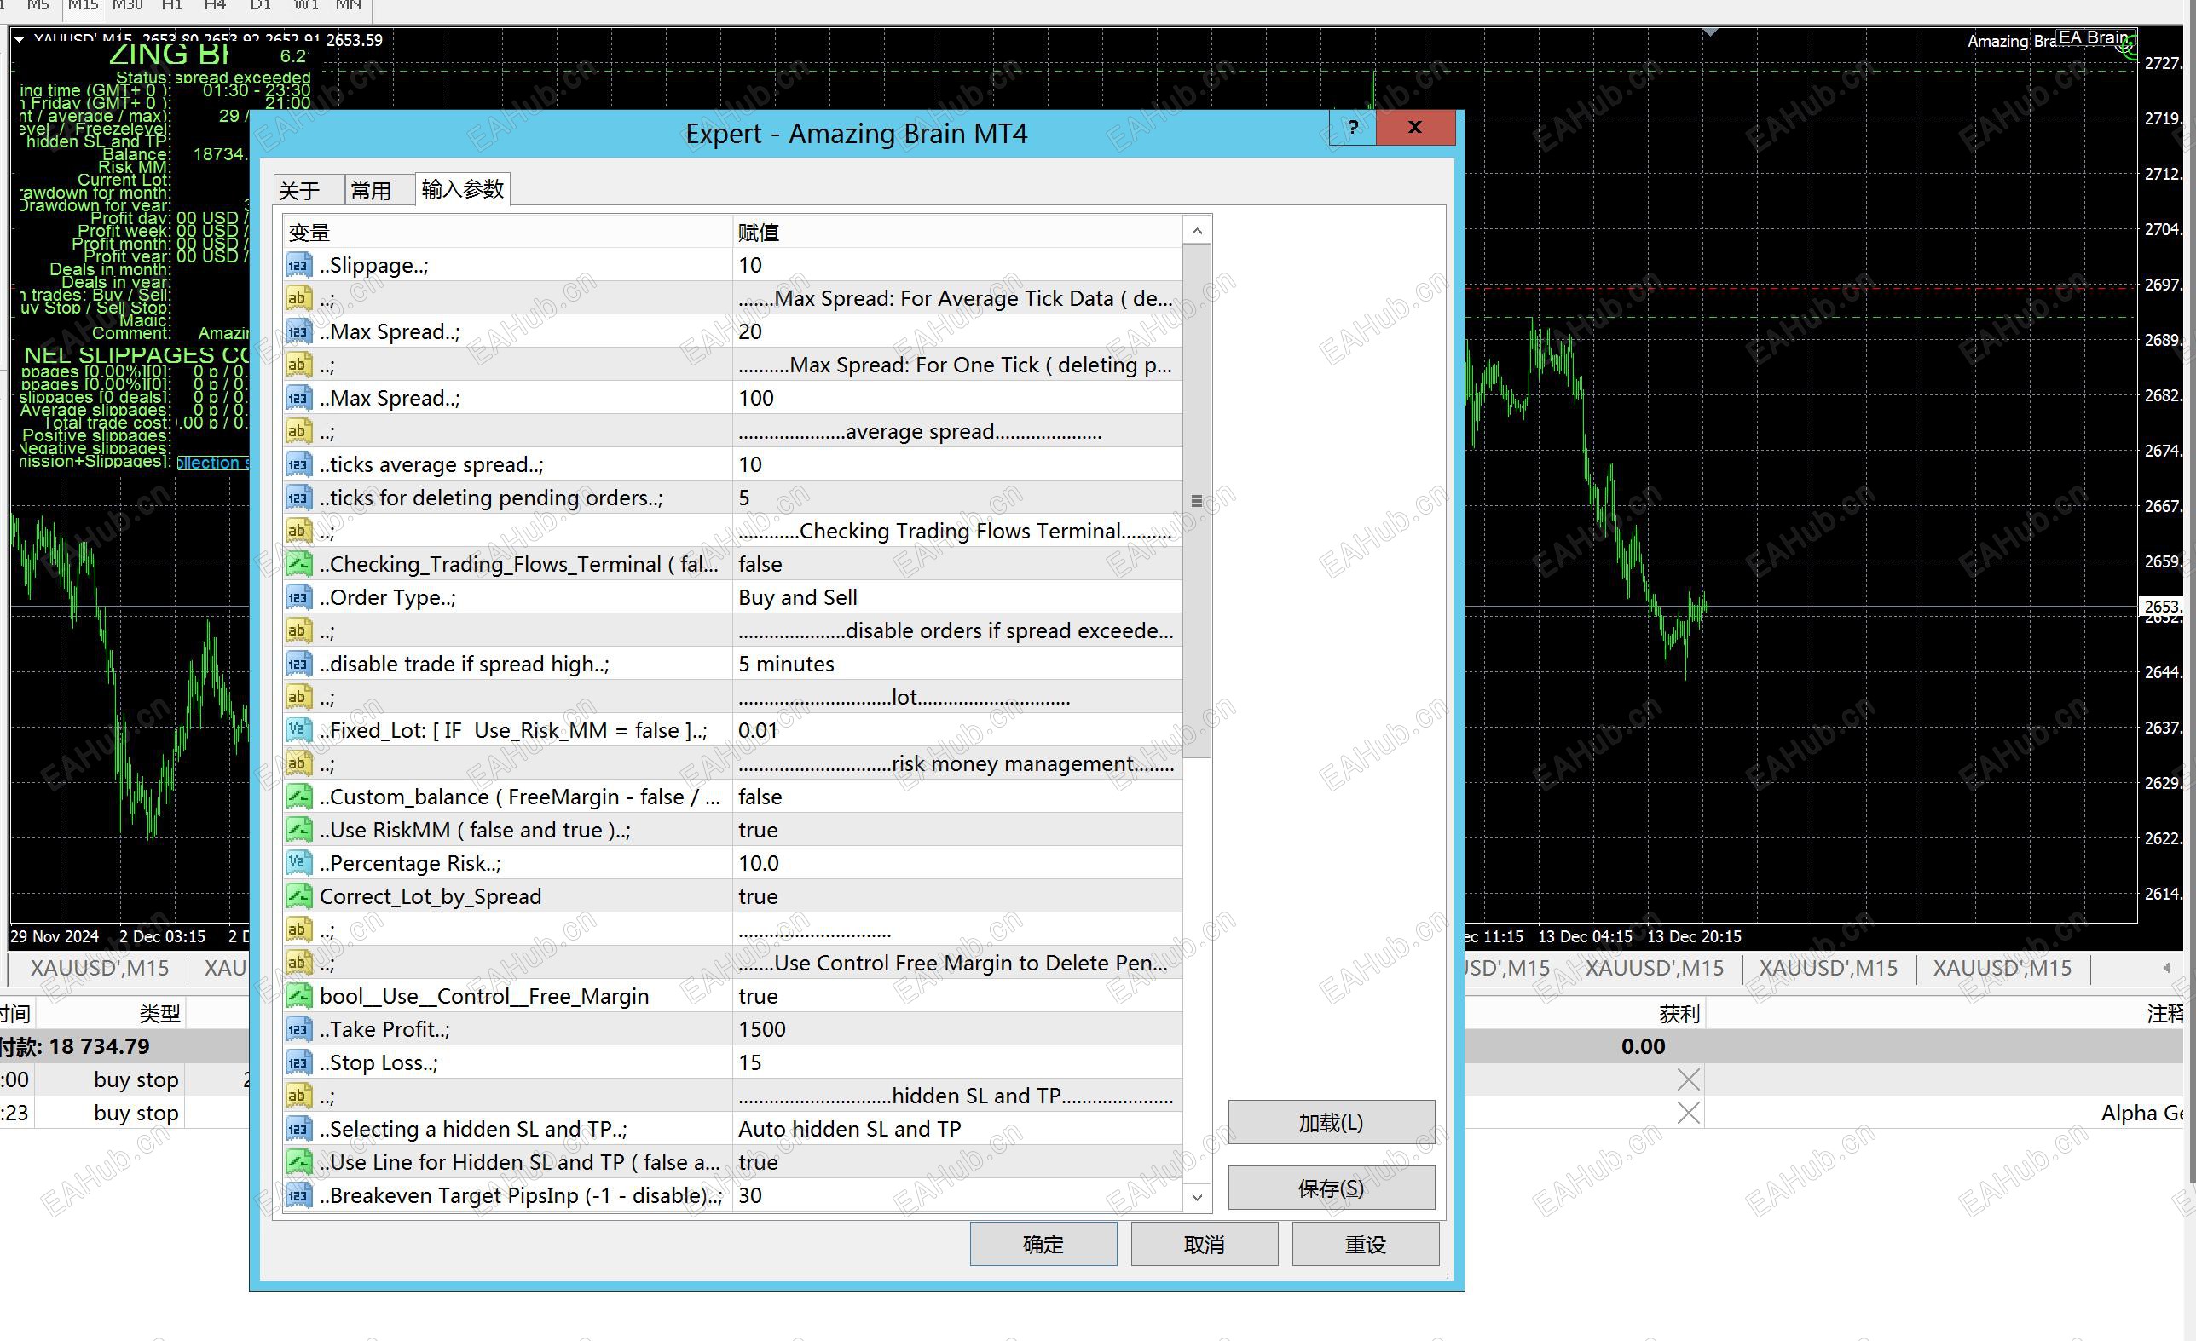Screen dimensions: 2196x1341
Task: Open the 5 minutes spread disable value
Action: click(957, 665)
